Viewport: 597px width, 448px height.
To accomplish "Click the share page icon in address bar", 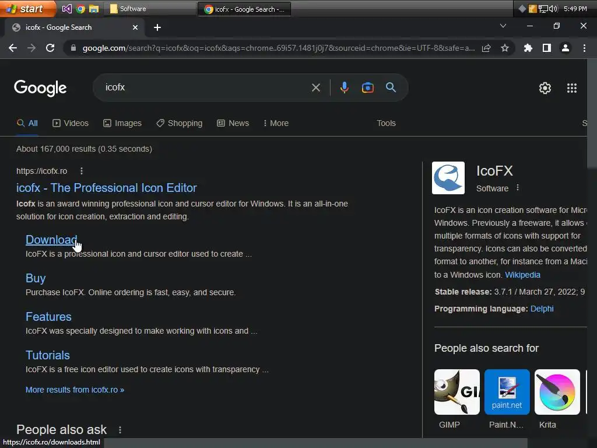I will coord(486,48).
